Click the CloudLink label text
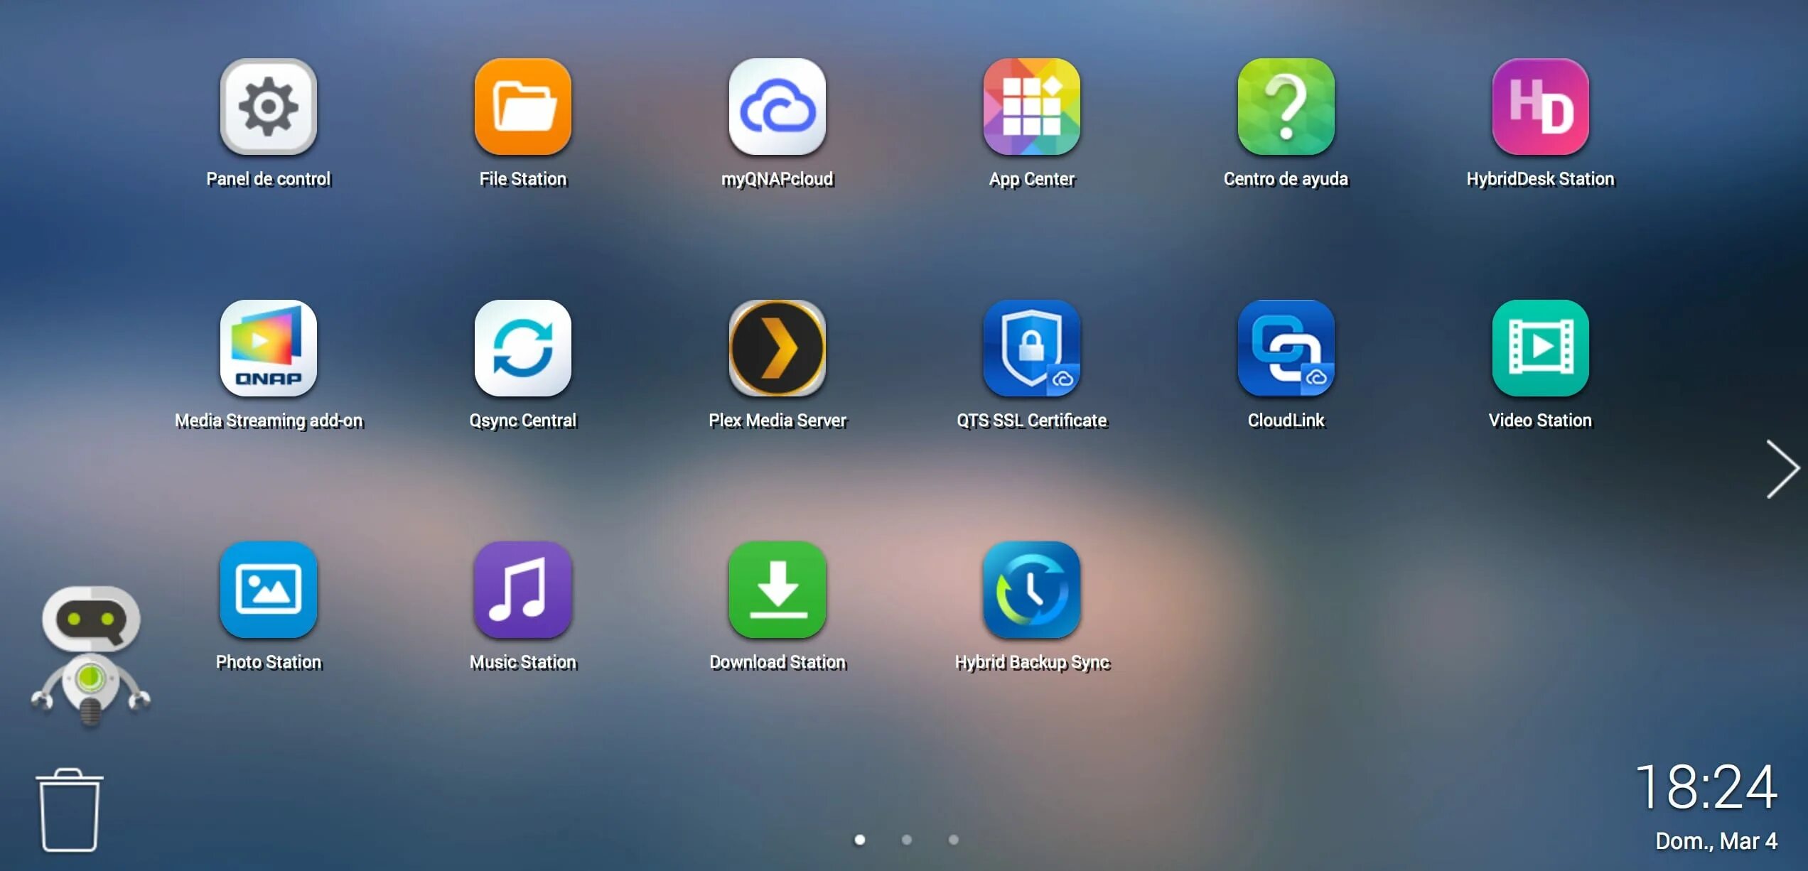 [x=1286, y=421]
